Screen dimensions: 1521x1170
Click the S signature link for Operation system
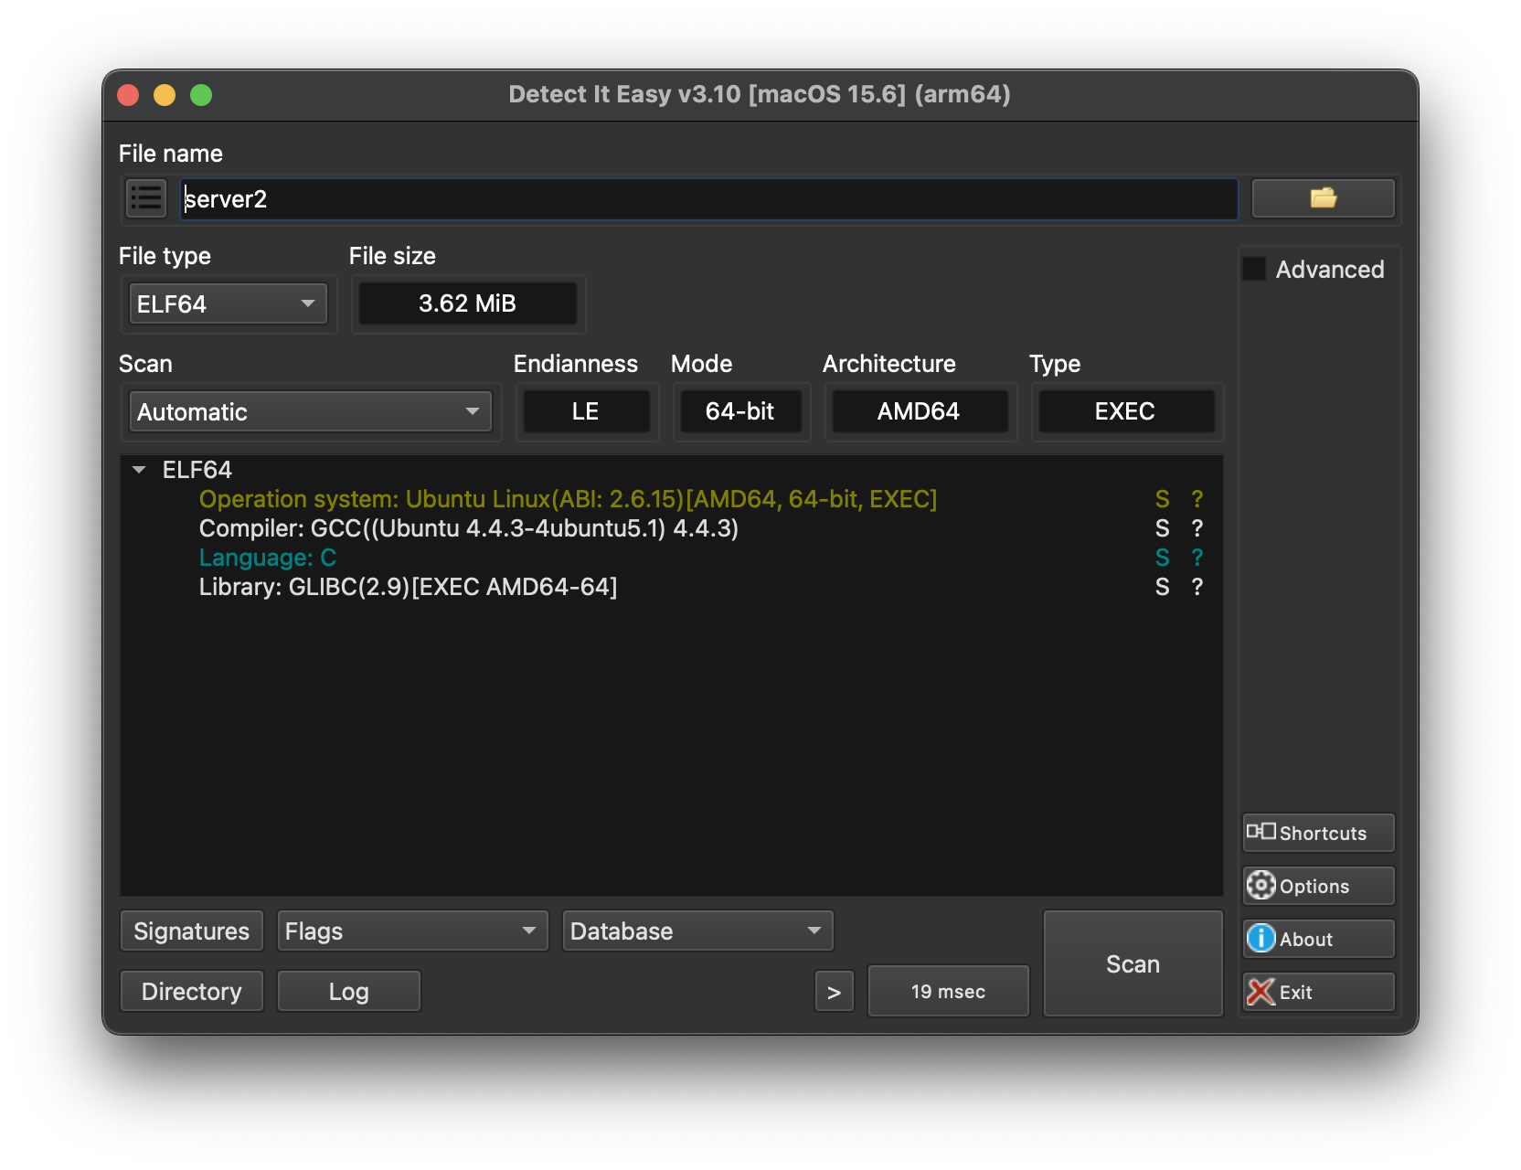point(1163,499)
